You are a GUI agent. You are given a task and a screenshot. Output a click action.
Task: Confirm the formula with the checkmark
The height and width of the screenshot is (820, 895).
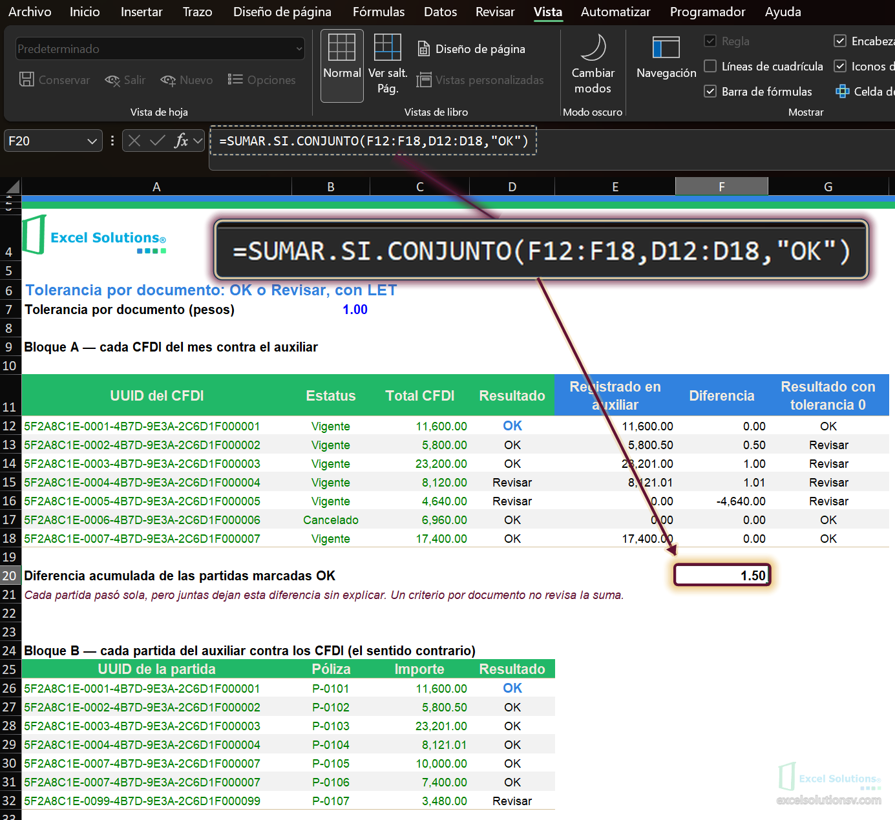[x=158, y=141]
